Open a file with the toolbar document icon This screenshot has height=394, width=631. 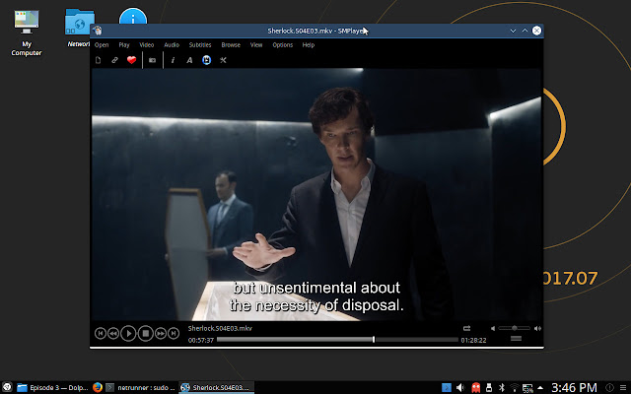point(99,60)
